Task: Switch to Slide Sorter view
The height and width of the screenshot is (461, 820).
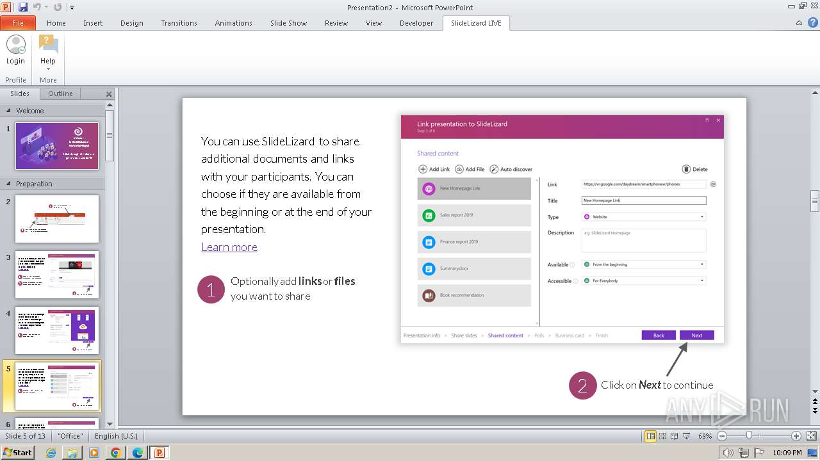Action: click(x=663, y=436)
